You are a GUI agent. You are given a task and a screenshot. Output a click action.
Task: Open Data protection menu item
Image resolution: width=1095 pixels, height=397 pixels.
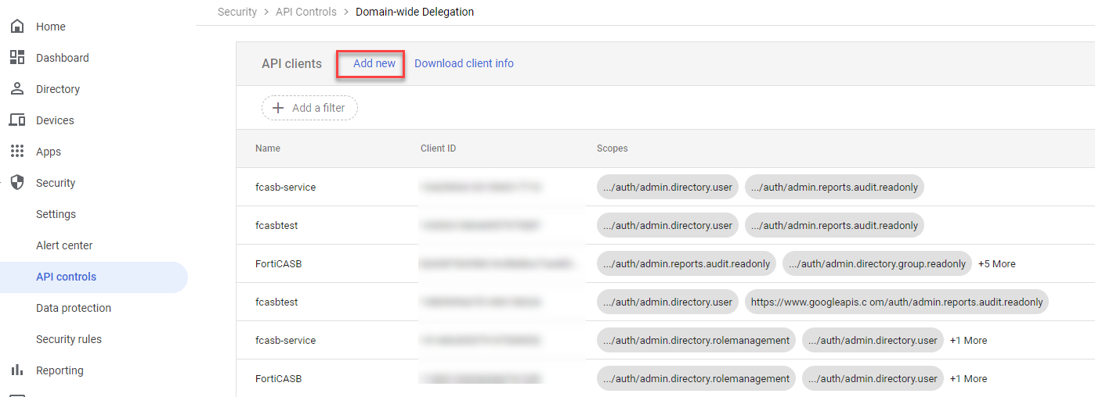click(74, 308)
